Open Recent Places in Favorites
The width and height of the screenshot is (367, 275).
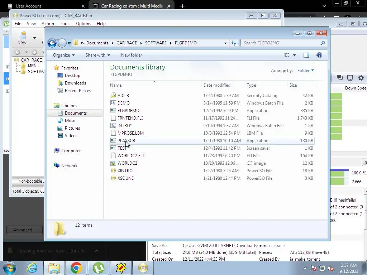[77, 91]
